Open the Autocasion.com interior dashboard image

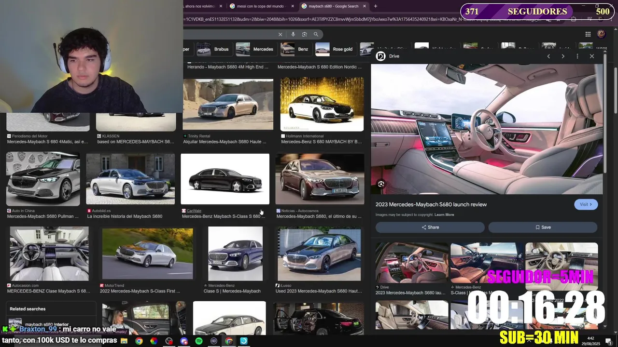tap(49, 254)
